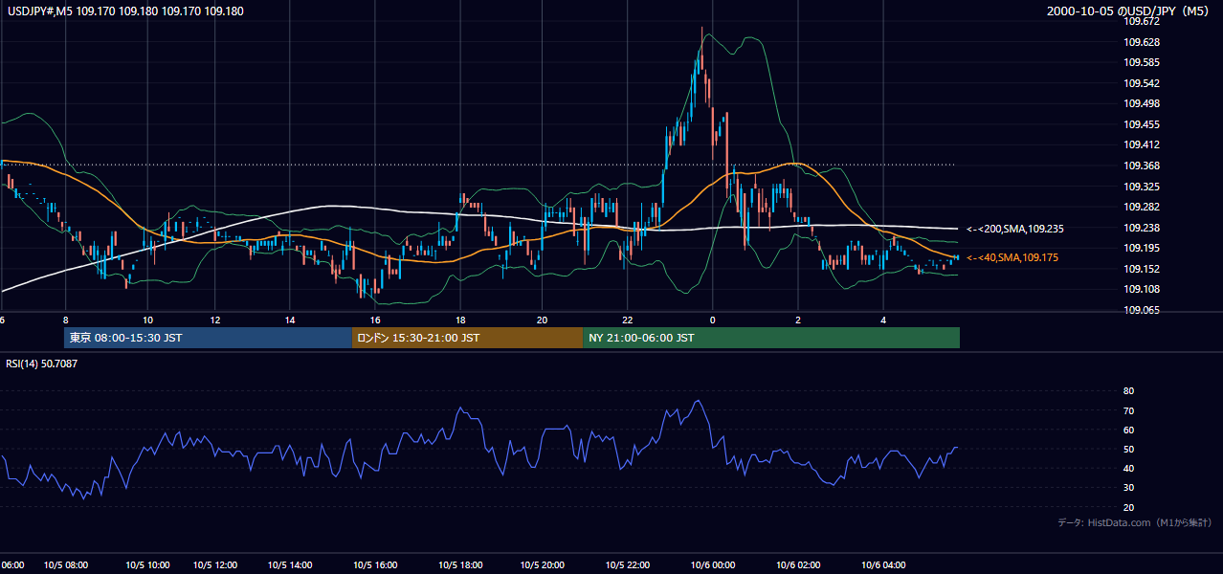1223x574 pixels.
Task: Select the Tokyo 08:00-15:30 JST session bar
Action: (208, 338)
